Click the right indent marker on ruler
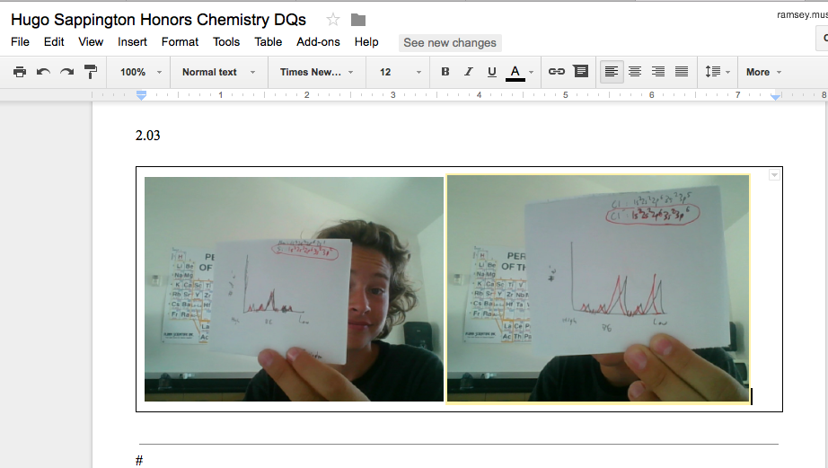Viewport: 828px width, 468px height. 775,97
